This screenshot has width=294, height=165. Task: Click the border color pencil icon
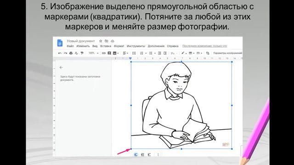(183, 53)
